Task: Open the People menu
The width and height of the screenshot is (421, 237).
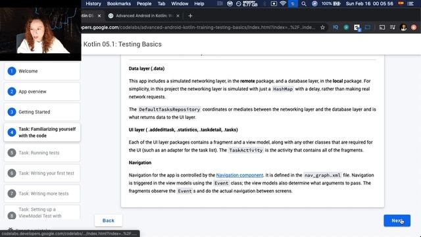Action: (144, 3)
